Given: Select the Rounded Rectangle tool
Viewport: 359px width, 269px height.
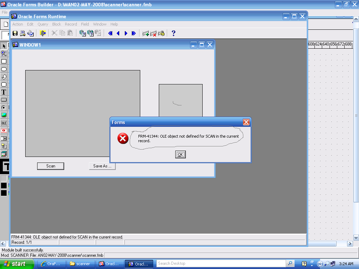Looking at the screenshot, I should [4, 84].
